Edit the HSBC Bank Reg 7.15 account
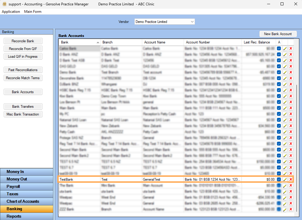 click(285, 90)
